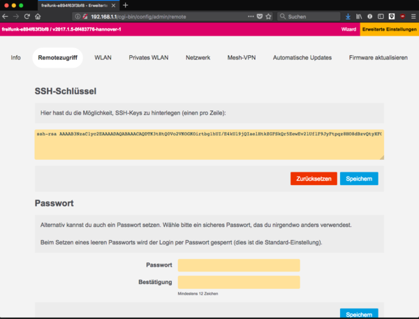Image resolution: width=419 pixels, height=319 pixels.
Task: Select the Remotezugriff tab
Action: [x=57, y=58]
